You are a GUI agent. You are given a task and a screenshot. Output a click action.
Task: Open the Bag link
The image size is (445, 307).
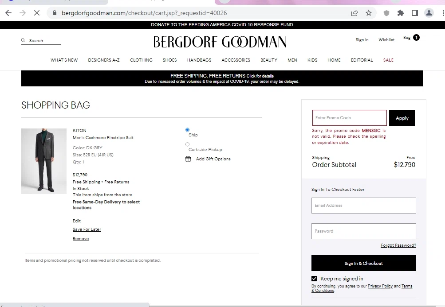[x=407, y=38]
